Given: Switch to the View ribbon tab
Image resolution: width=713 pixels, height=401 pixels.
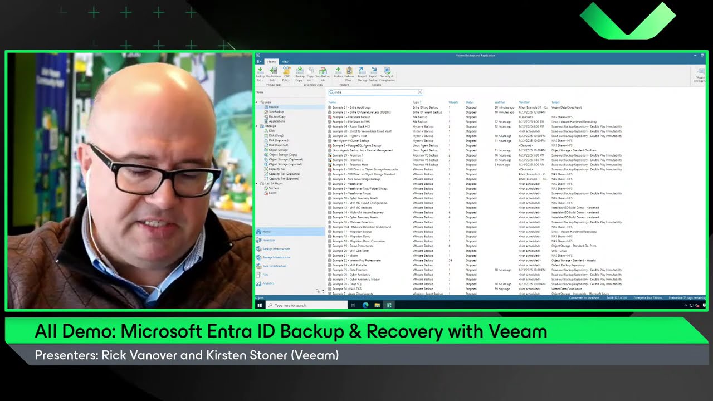Looking at the screenshot, I should tap(285, 61).
